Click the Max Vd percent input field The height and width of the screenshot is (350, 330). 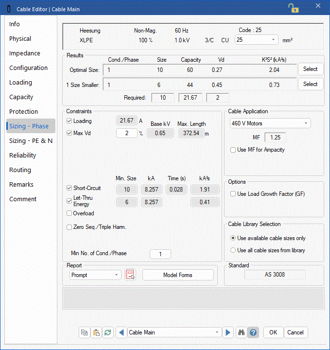click(126, 133)
